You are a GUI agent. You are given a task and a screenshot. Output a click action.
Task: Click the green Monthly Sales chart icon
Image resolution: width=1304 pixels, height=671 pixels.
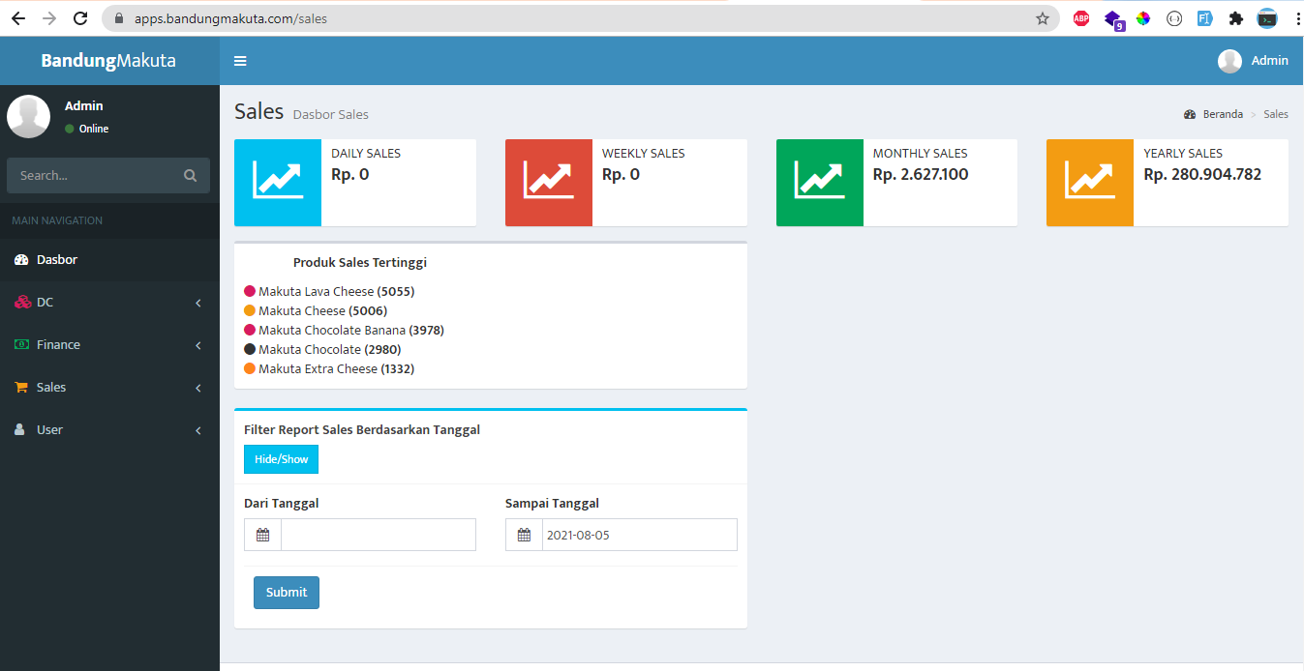819,182
